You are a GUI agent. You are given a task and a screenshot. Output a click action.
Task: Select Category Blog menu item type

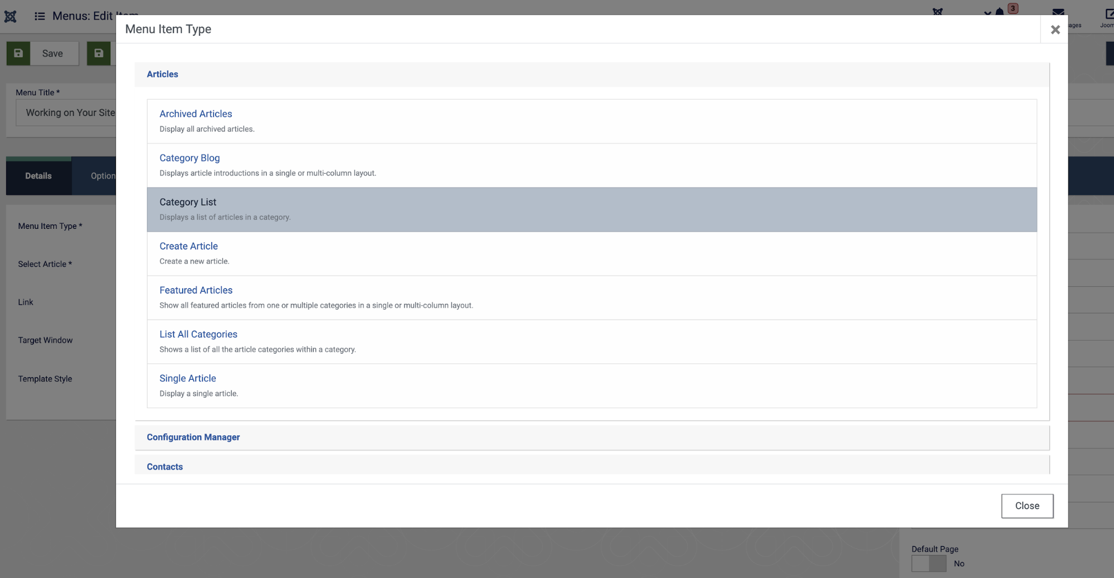click(189, 158)
